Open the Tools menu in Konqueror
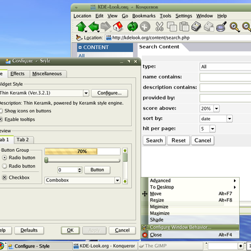The image size is (251, 251). [166, 16]
